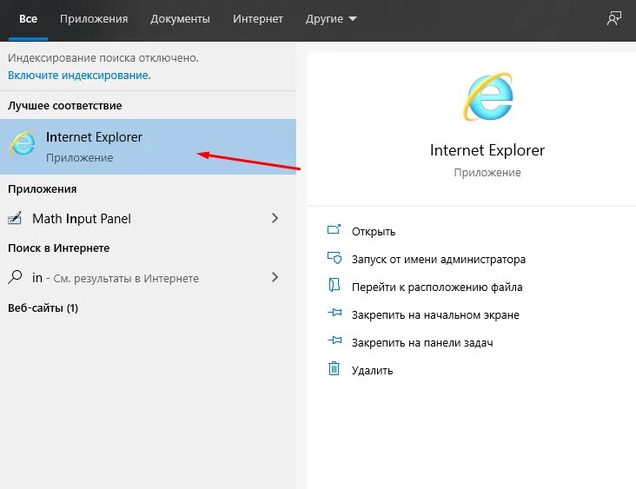Image resolution: width=636 pixels, height=489 pixels.
Task: Click the large Internet Explorer logo in details pane
Action: (x=488, y=96)
